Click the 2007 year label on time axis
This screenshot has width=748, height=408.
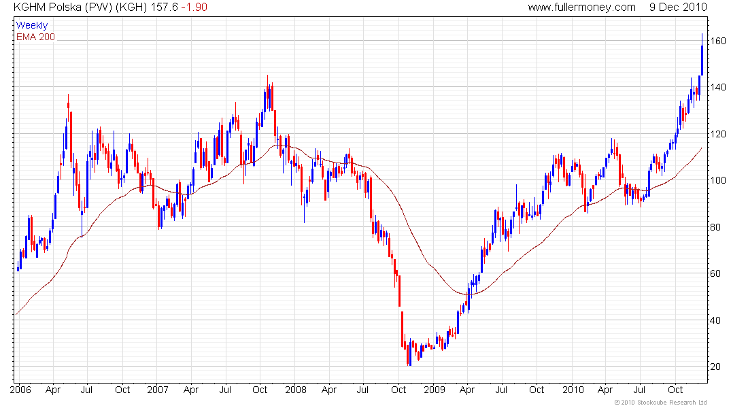click(x=158, y=390)
